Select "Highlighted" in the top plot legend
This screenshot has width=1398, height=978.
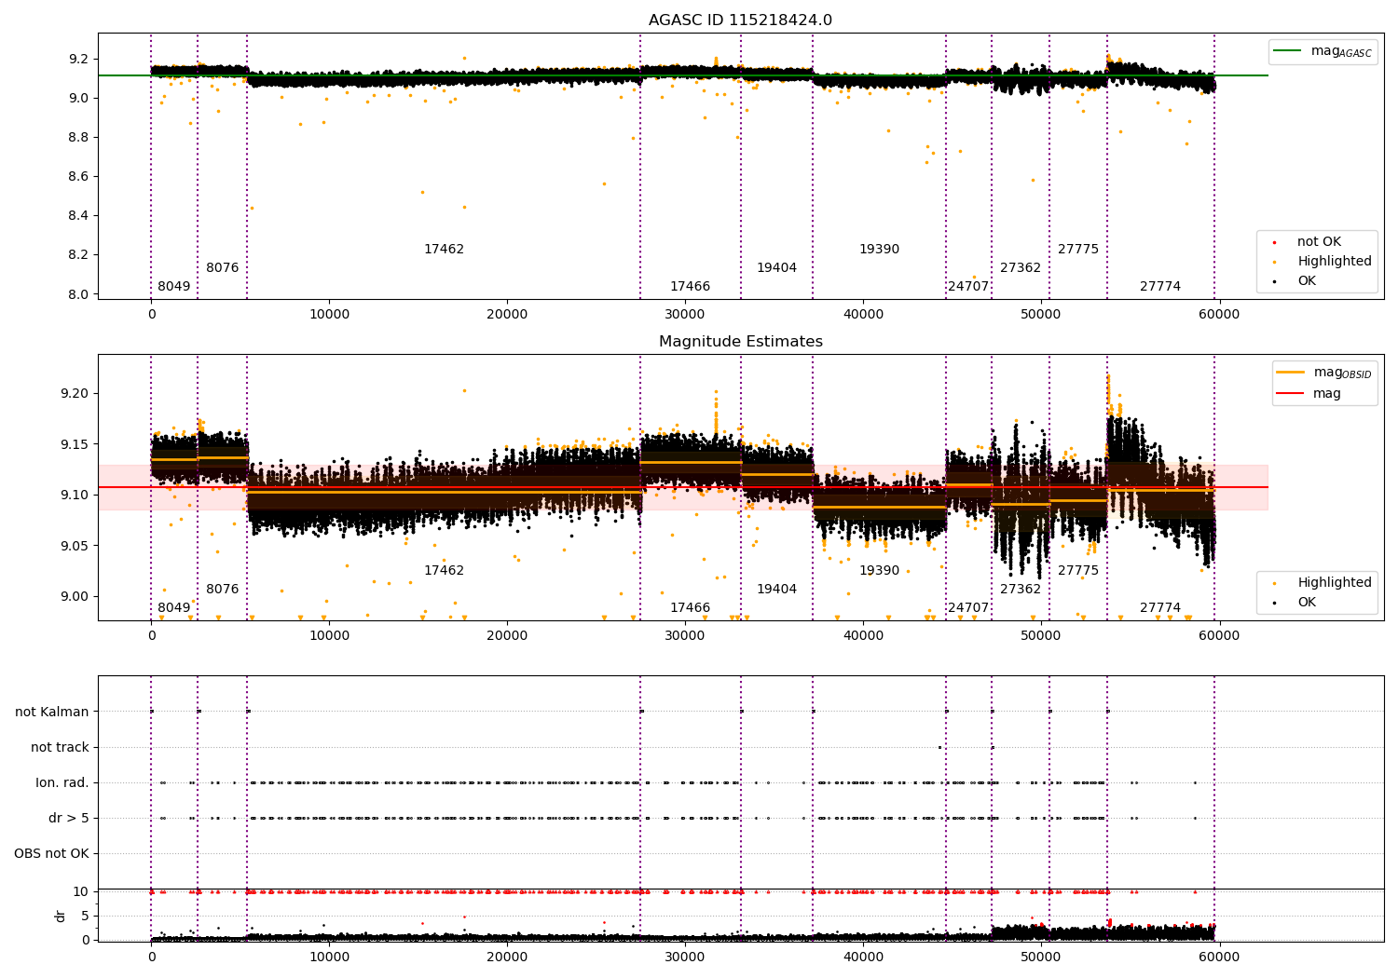coord(1322,262)
